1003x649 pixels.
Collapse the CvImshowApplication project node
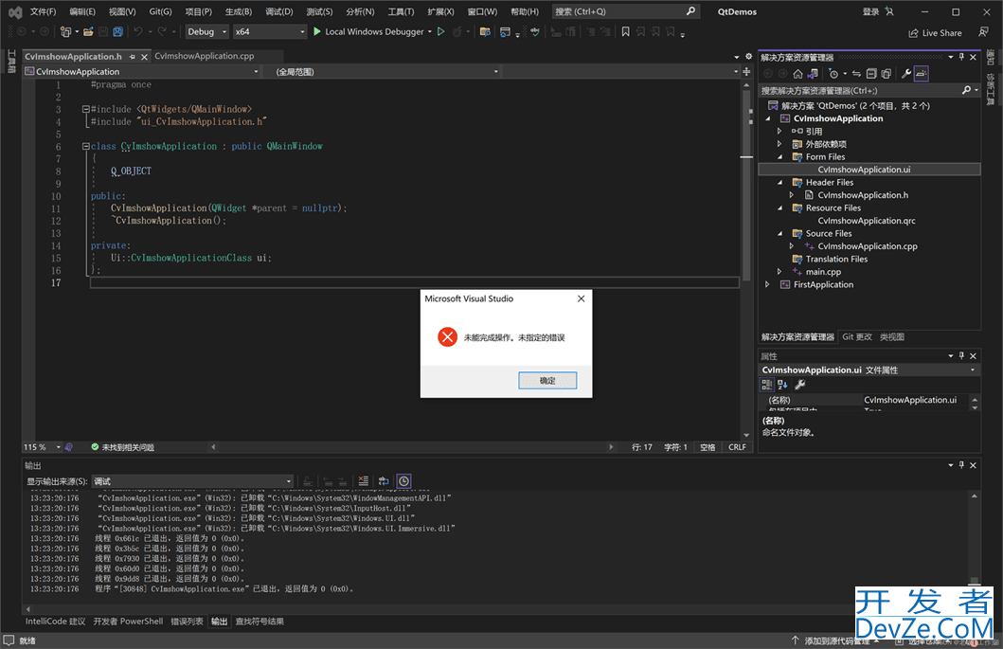point(768,118)
